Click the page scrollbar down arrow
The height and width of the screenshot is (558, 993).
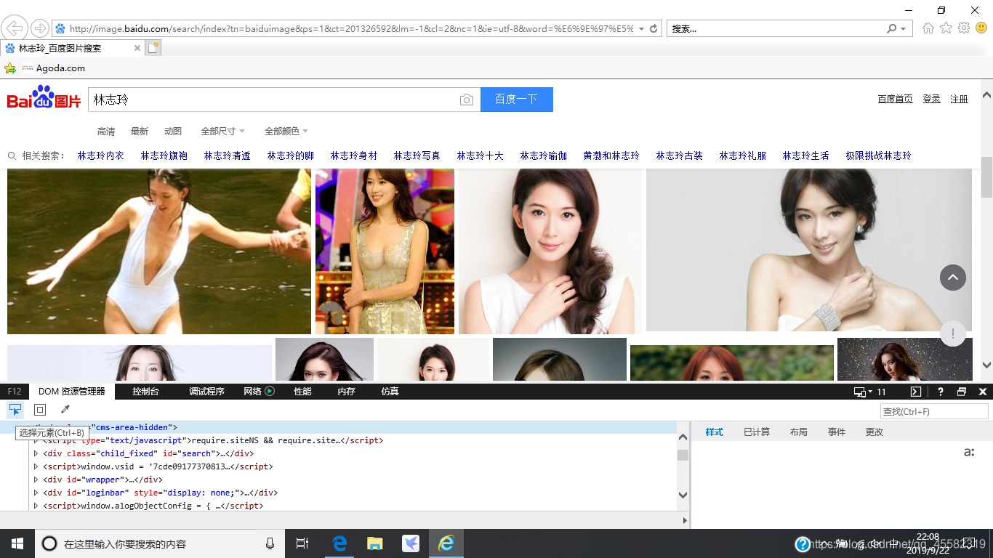click(x=986, y=365)
